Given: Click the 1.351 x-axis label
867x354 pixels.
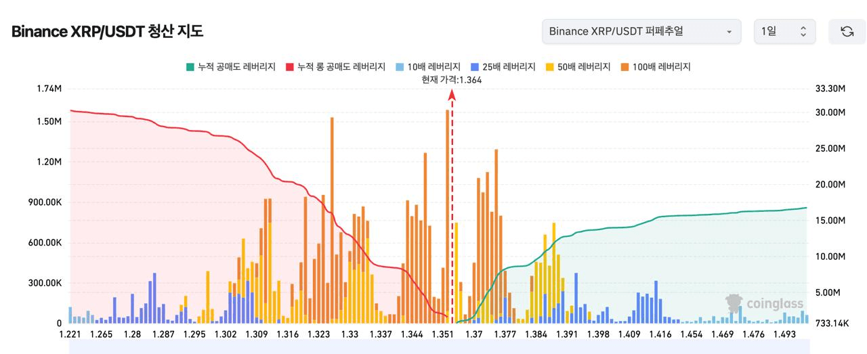Looking at the screenshot, I should pyautogui.click(x=443, y=334).
